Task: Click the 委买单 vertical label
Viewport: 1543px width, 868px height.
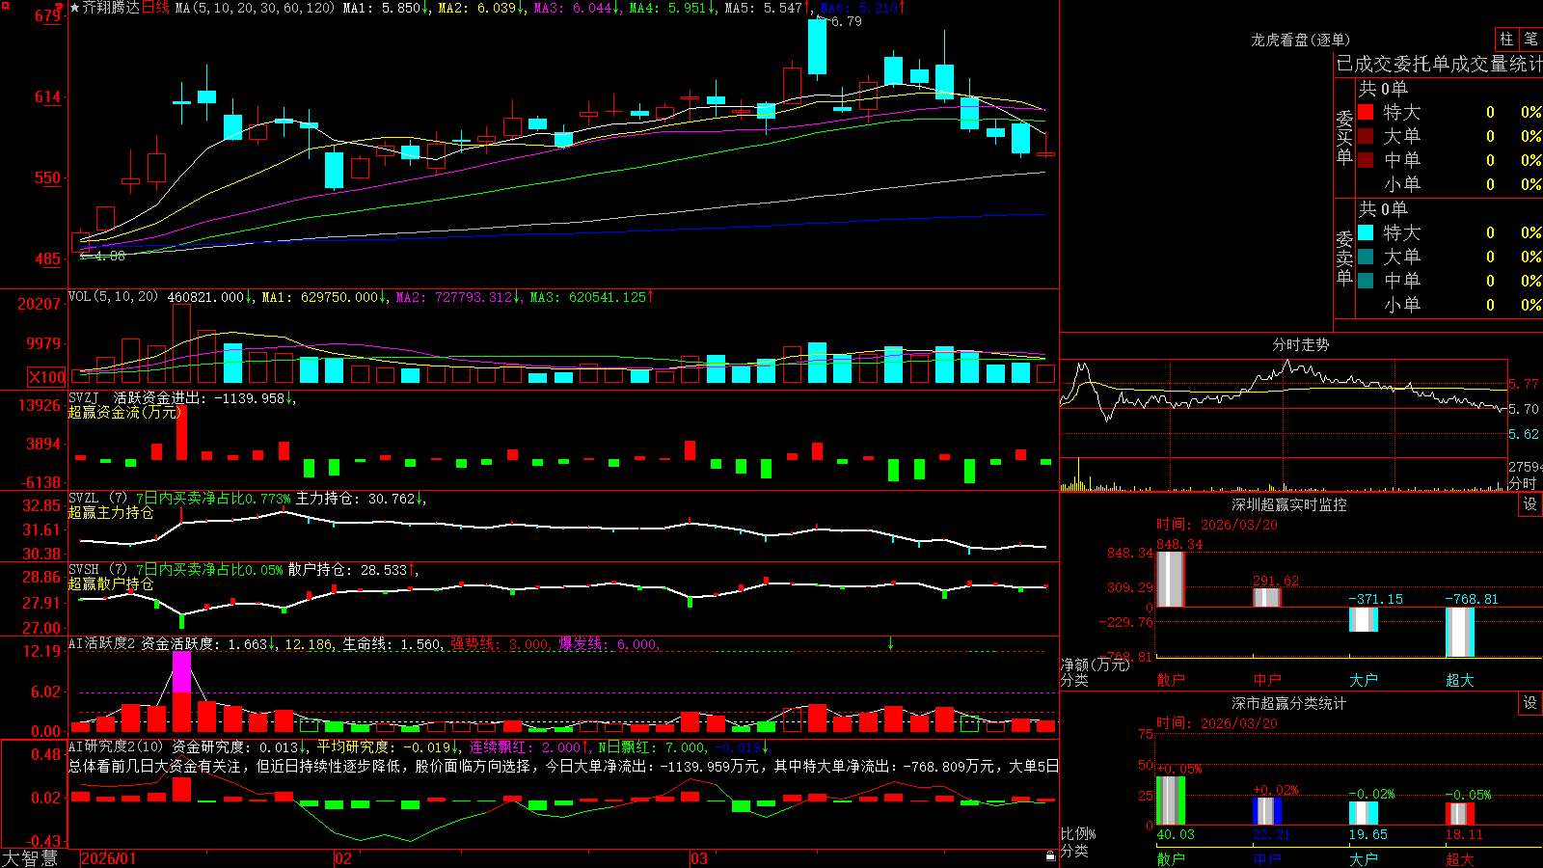Action: 1344,137
